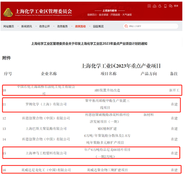185x175 pixels.
Task: Select 上海巴斯夫聚氨酯有限公司 company name
Action: [46, 129]
